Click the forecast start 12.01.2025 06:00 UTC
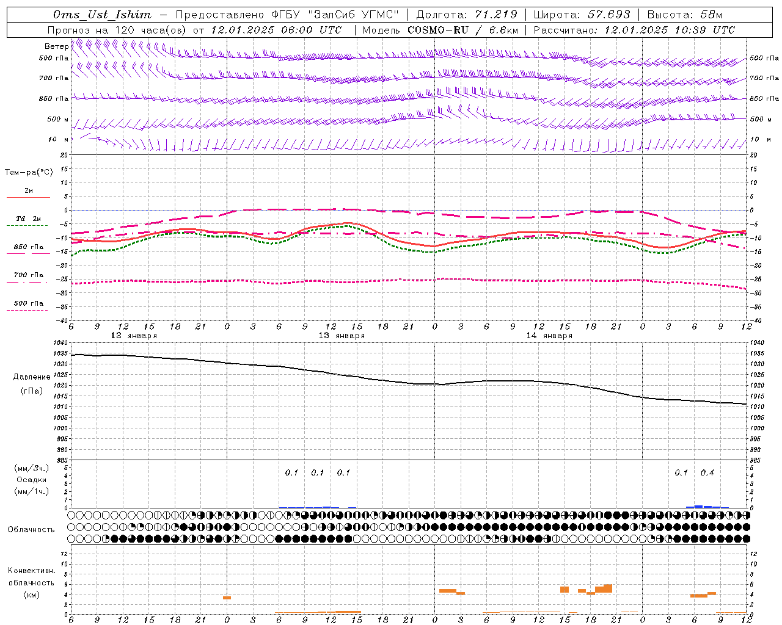 [276, 30]
